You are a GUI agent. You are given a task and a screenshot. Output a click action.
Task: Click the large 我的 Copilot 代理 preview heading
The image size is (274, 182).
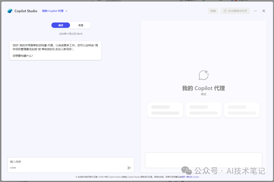point(203,88)
